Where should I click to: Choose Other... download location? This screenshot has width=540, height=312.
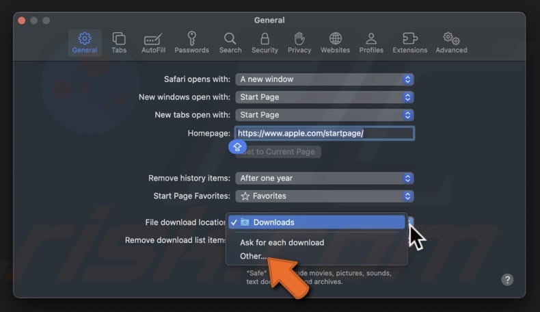coord(253,256)
